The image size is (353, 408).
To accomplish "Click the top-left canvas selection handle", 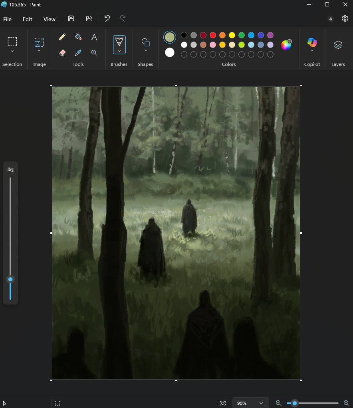I will [51, 86].
